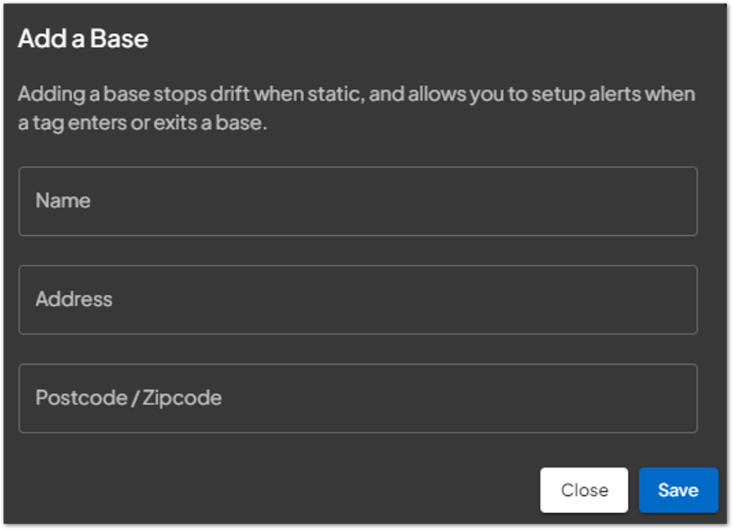
Task: Save the new base
Action: [x=678, y=490]
